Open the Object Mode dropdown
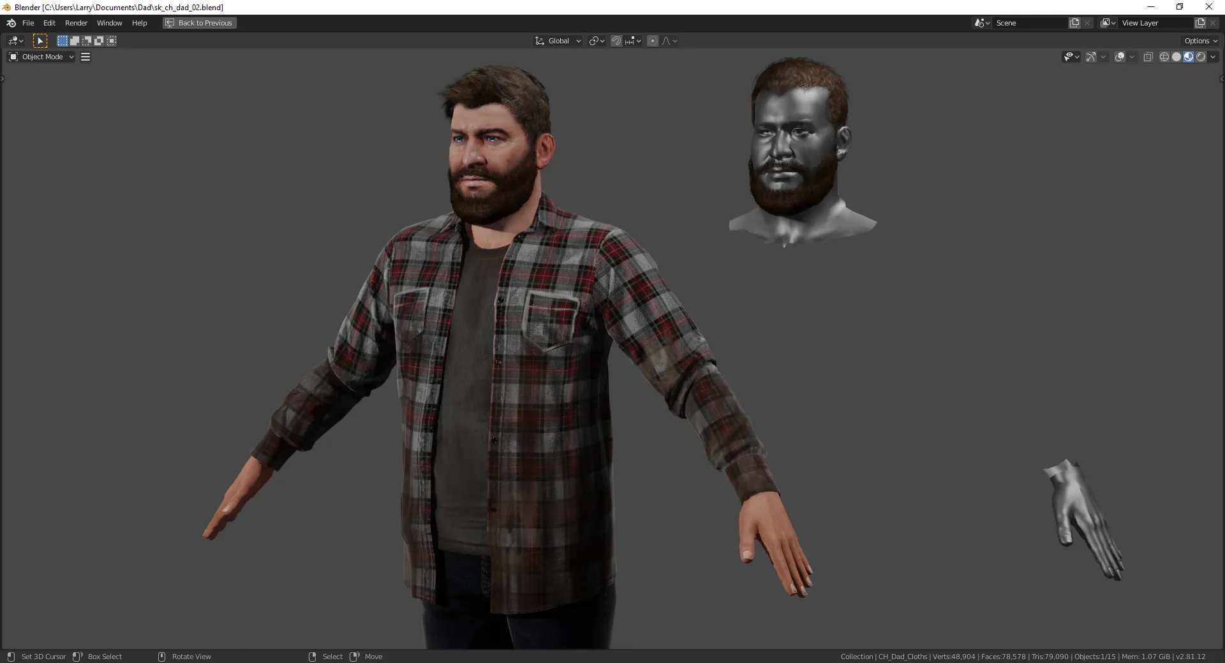This screenshot has width=1225, height=663. [x=41, y=57]
